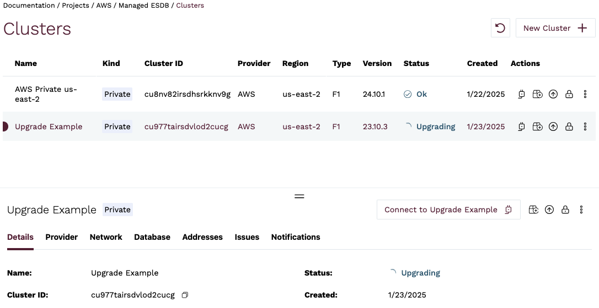Click the panel resize divider handle

pyautogui.click(x=299, y=196)
